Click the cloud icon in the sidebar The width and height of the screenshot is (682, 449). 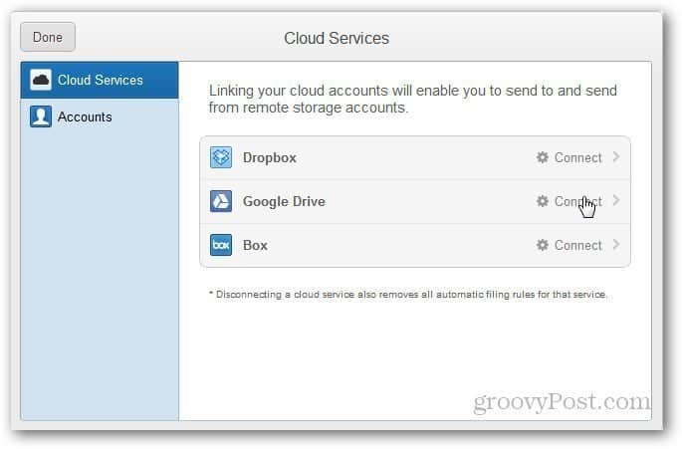click(41, 80)
